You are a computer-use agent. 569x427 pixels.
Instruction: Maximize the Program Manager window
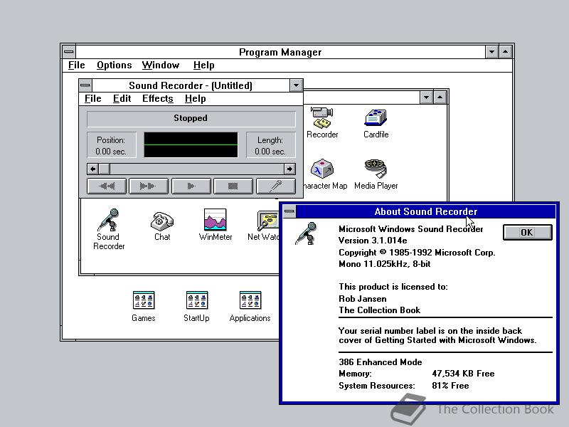tap(506, 52)
